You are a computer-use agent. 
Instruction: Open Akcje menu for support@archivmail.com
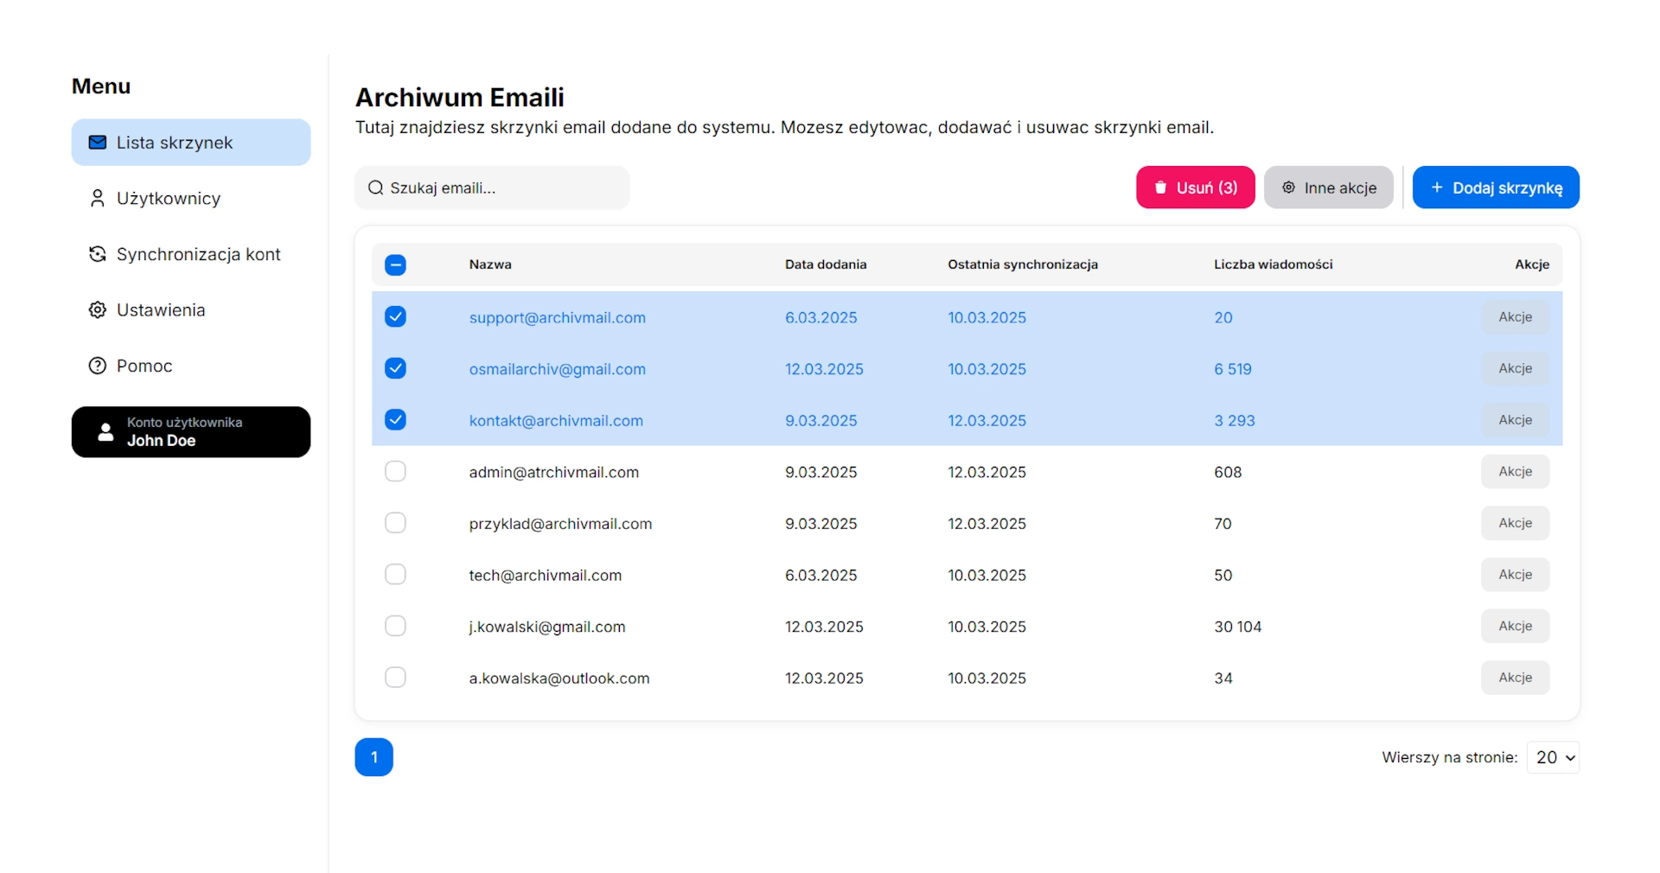(x=1515, y=317)
